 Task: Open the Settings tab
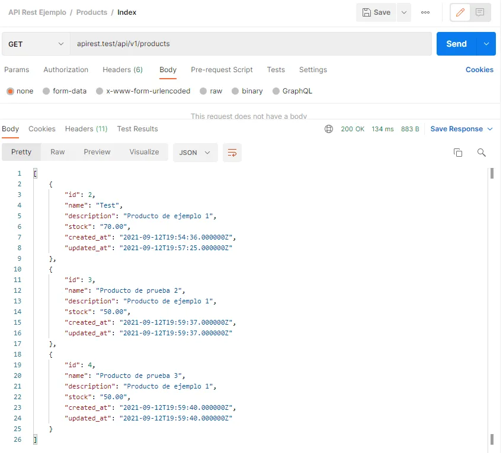tap(313, 70)
